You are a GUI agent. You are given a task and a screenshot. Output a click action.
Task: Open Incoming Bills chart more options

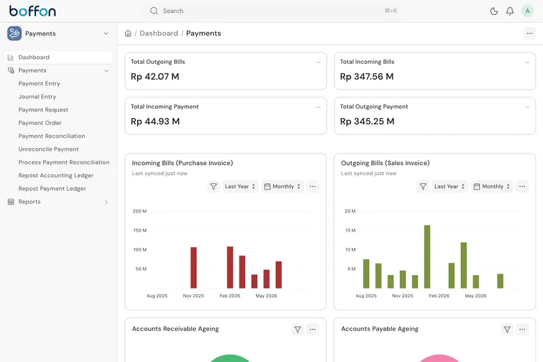click(312, 186)
